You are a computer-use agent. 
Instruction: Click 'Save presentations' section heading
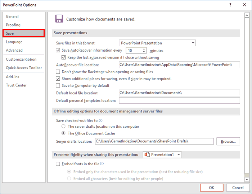(x=70, y=33)
